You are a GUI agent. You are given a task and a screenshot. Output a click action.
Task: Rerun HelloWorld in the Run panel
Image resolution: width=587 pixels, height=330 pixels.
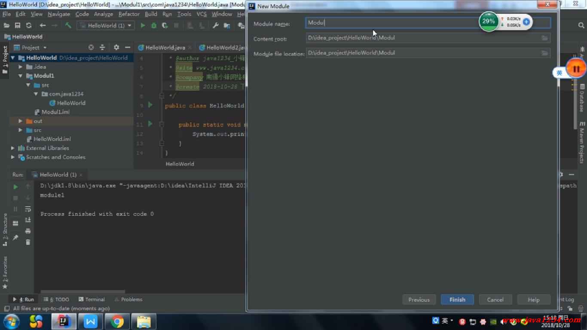15,187
